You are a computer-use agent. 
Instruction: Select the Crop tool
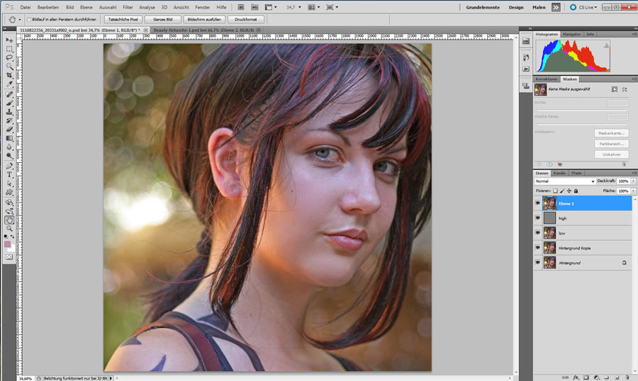coord(9,75)
